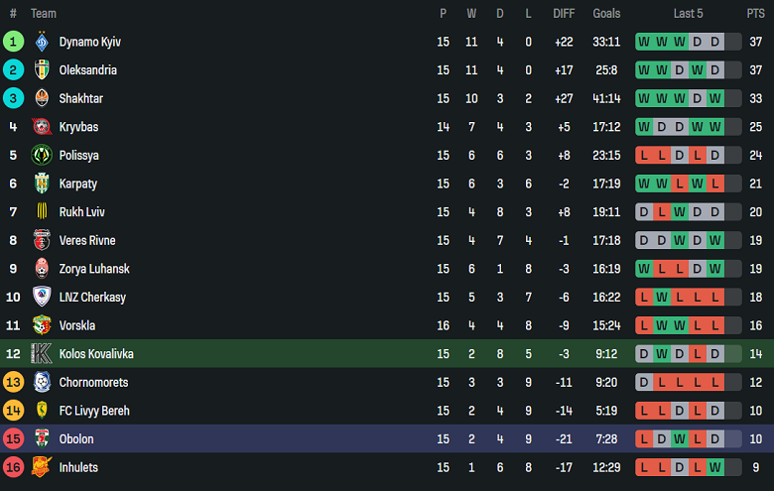Click the Inhulets club crest
This screenshot has width=774, height=491.
[x=42, y=467]
